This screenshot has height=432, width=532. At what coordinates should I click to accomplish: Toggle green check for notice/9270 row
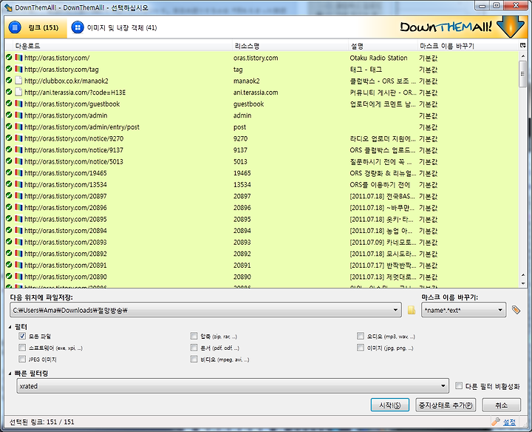coord(9,138)
